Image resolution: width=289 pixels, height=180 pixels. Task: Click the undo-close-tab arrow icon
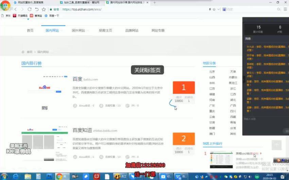tap(37, 9)
